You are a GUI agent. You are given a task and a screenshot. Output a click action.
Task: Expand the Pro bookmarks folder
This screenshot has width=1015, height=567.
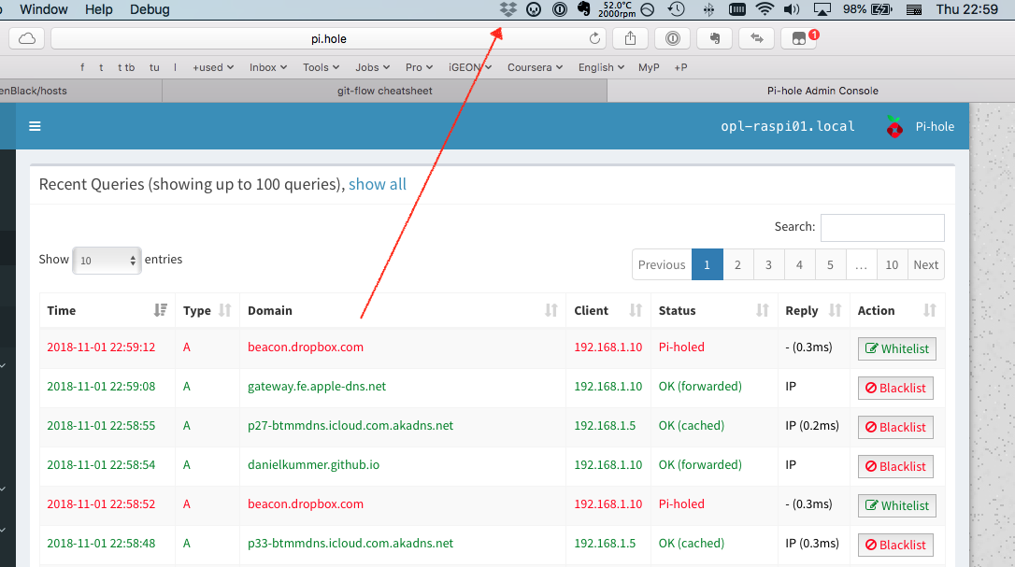coord(420,67)
